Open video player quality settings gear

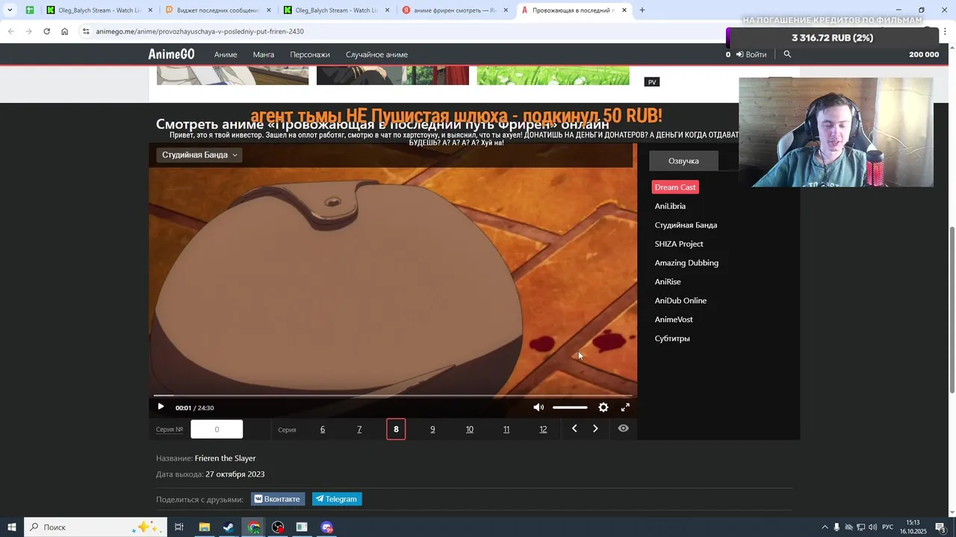(x=603, y=407)
